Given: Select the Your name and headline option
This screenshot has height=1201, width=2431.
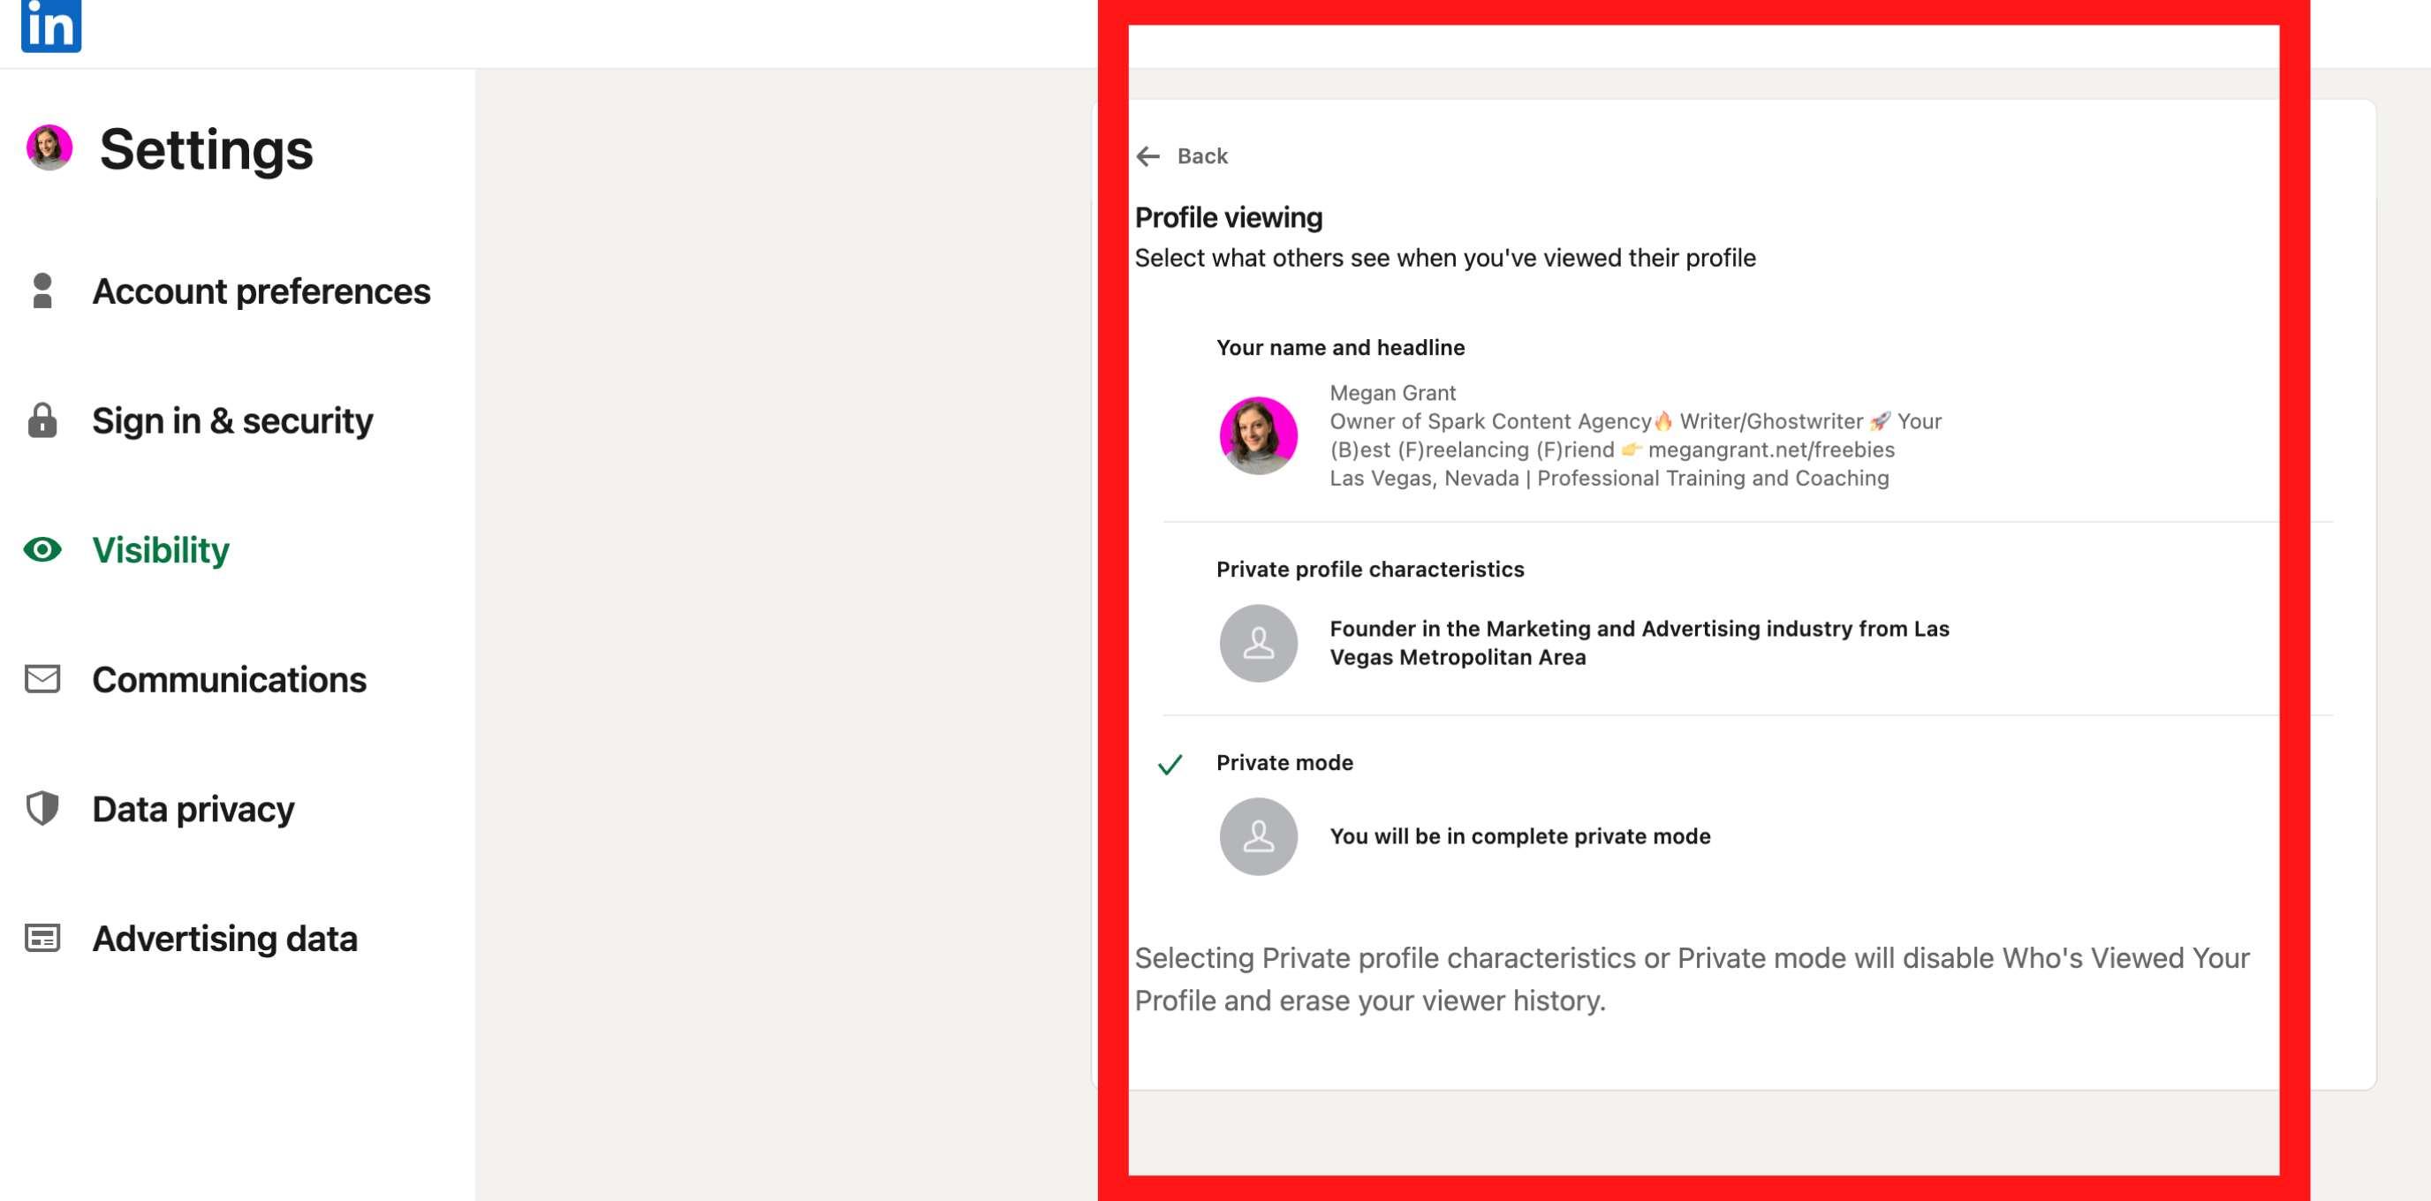Looking at the screenshot, I should [x=1339, y=347].
